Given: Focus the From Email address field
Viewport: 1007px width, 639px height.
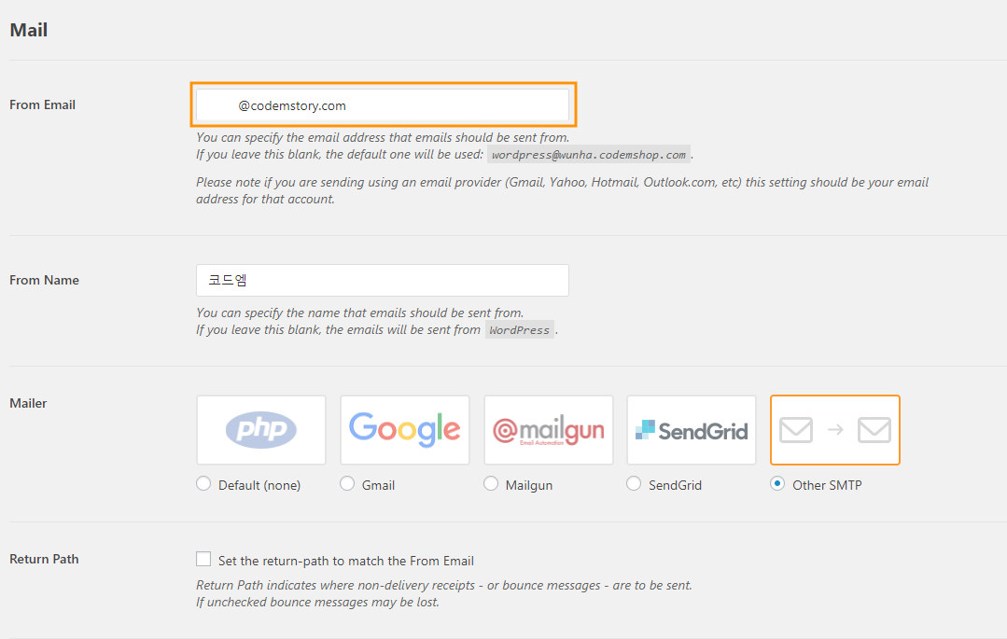Looking at the screenshot, I should [383, 105].
